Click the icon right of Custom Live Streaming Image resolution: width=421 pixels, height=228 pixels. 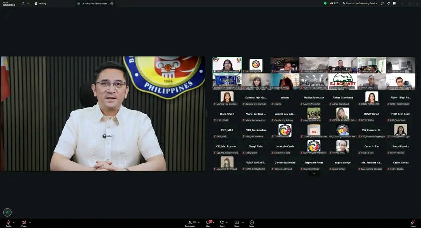click(x=382, y=4)
